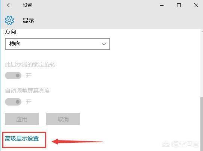Click the scrollbar track above the thumb
203x151 pixels.
coord(202,65)
